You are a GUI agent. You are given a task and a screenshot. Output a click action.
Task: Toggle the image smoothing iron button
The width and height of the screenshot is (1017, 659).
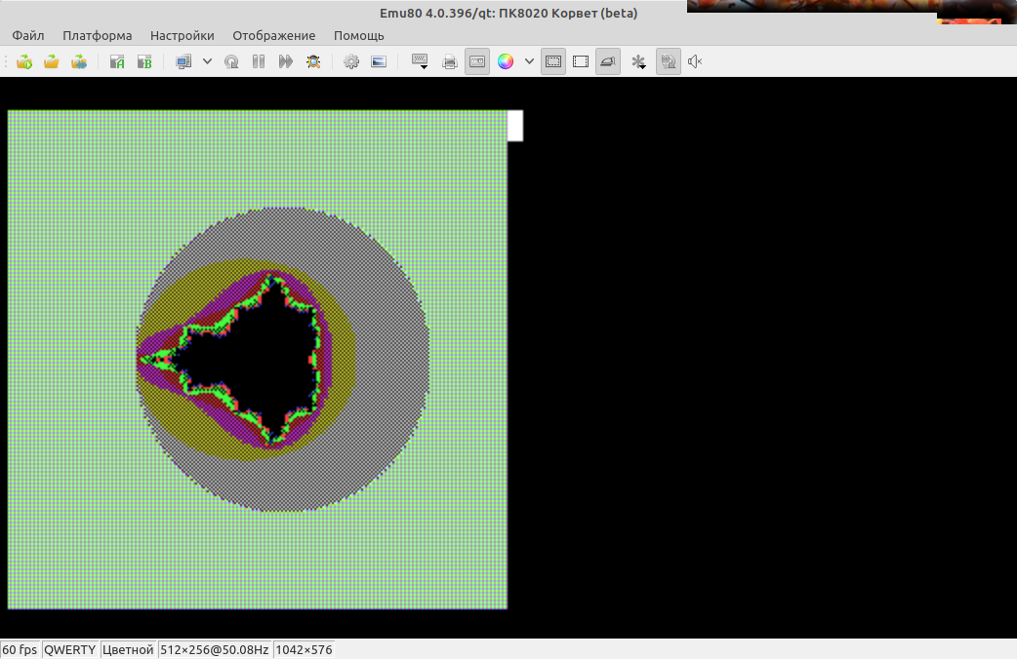click(x=608, y=61)
